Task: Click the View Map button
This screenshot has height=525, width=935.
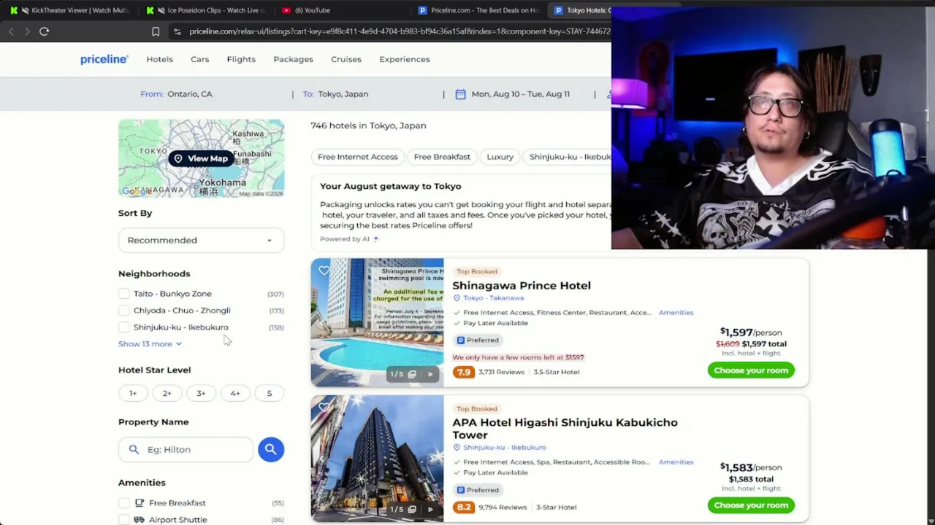Action: pyautogui.click(x=201, y=158)
